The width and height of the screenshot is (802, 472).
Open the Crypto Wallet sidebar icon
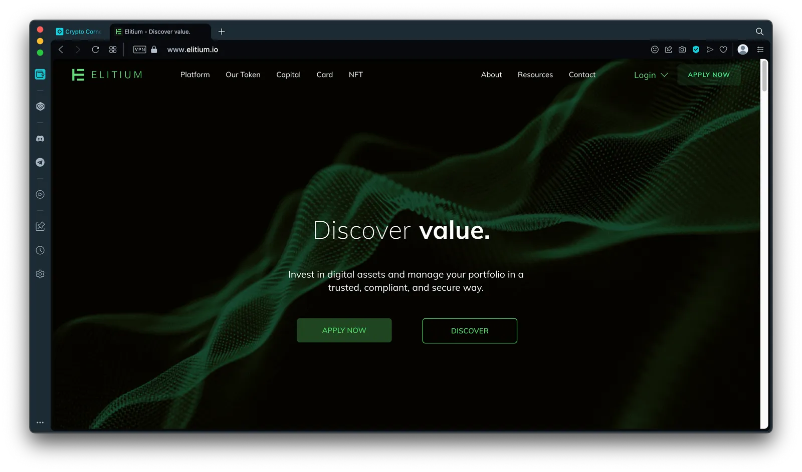40,75
